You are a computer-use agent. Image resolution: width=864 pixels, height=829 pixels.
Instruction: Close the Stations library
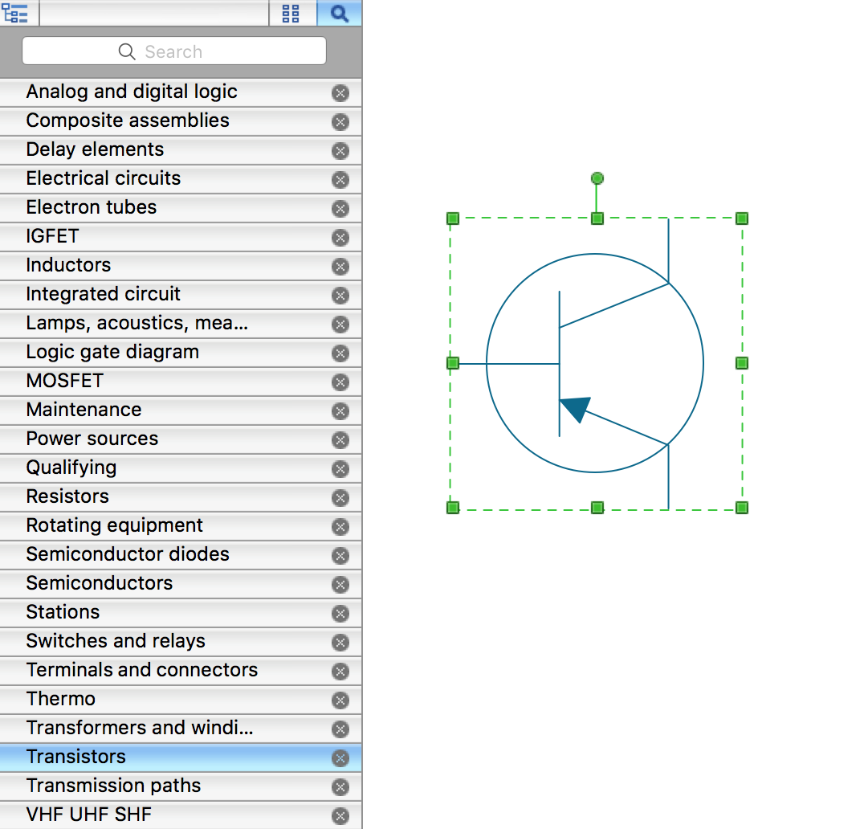pyautogui.click(x=340, y=614)
